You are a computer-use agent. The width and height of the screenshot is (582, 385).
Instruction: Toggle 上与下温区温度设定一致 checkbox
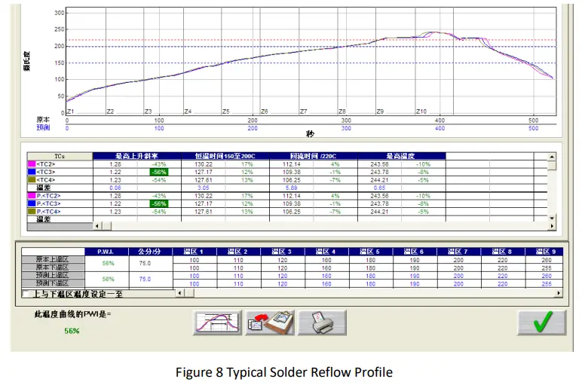[26, 294]
